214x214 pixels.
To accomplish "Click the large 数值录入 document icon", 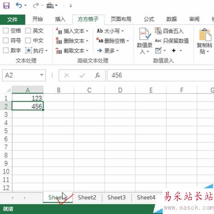I will [145, 34].
